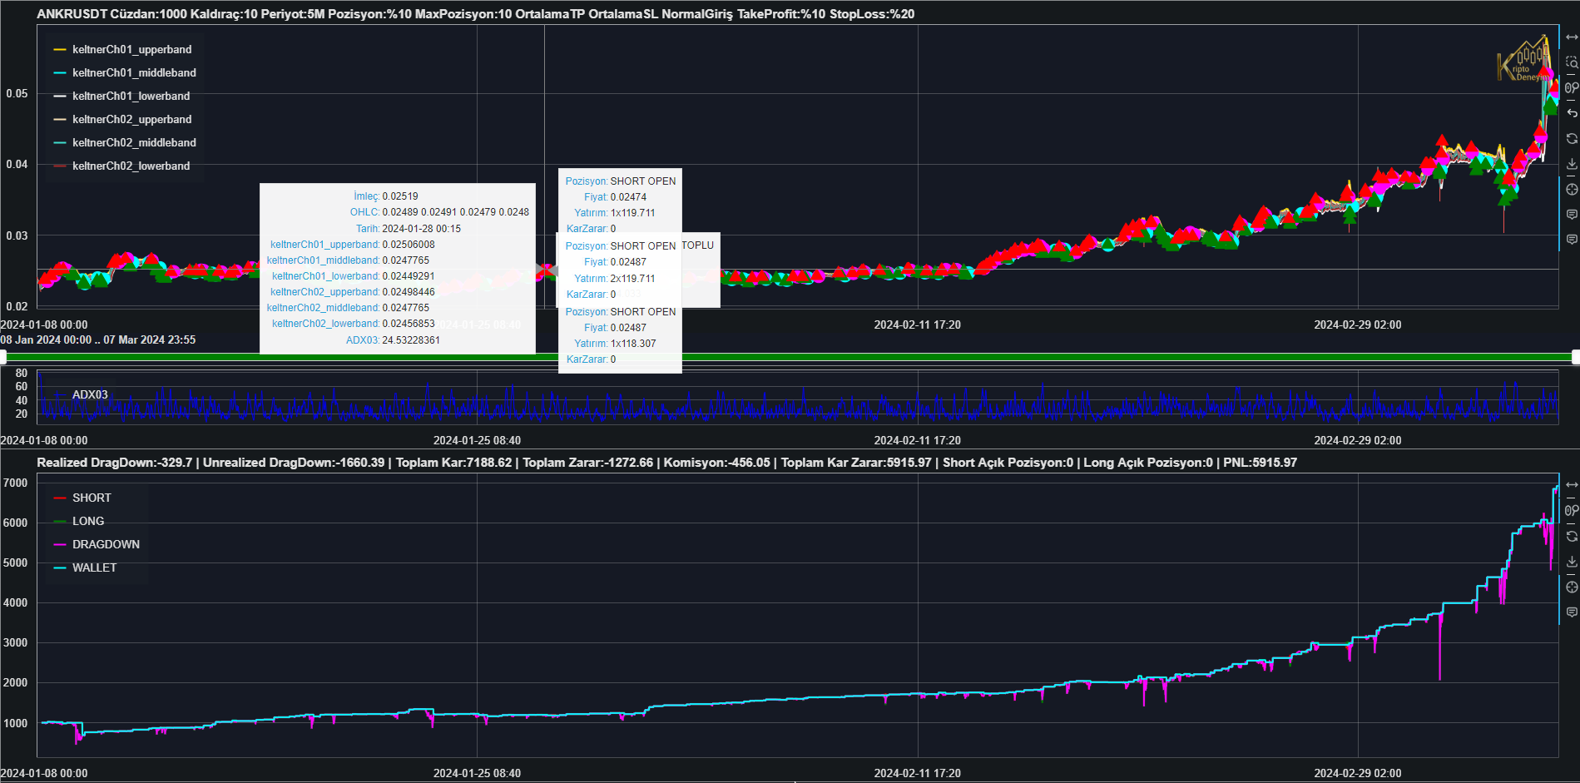Click the undo arrow on price chart toolbar
Screen dimensions: 1580x783
[x=1571, y=113]
